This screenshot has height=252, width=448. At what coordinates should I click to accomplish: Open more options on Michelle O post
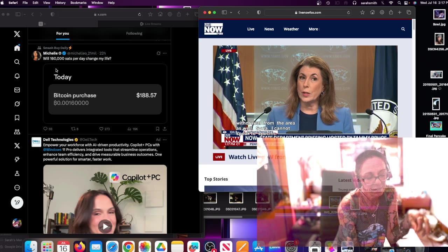coord(164,53)
